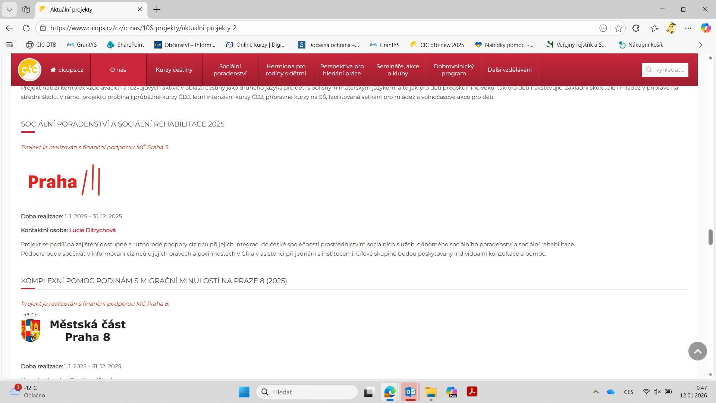
Task: Expand hidden system tray icons
Action: tap(596, 392)
